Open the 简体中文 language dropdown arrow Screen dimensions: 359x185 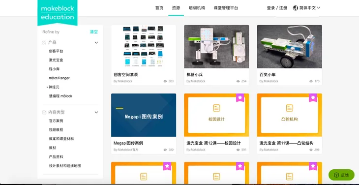click(319, 8)
